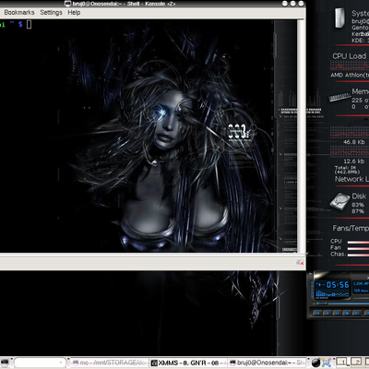369x369 pixels.
Task: Click the Fan speed bar
Action: (358, 248)
